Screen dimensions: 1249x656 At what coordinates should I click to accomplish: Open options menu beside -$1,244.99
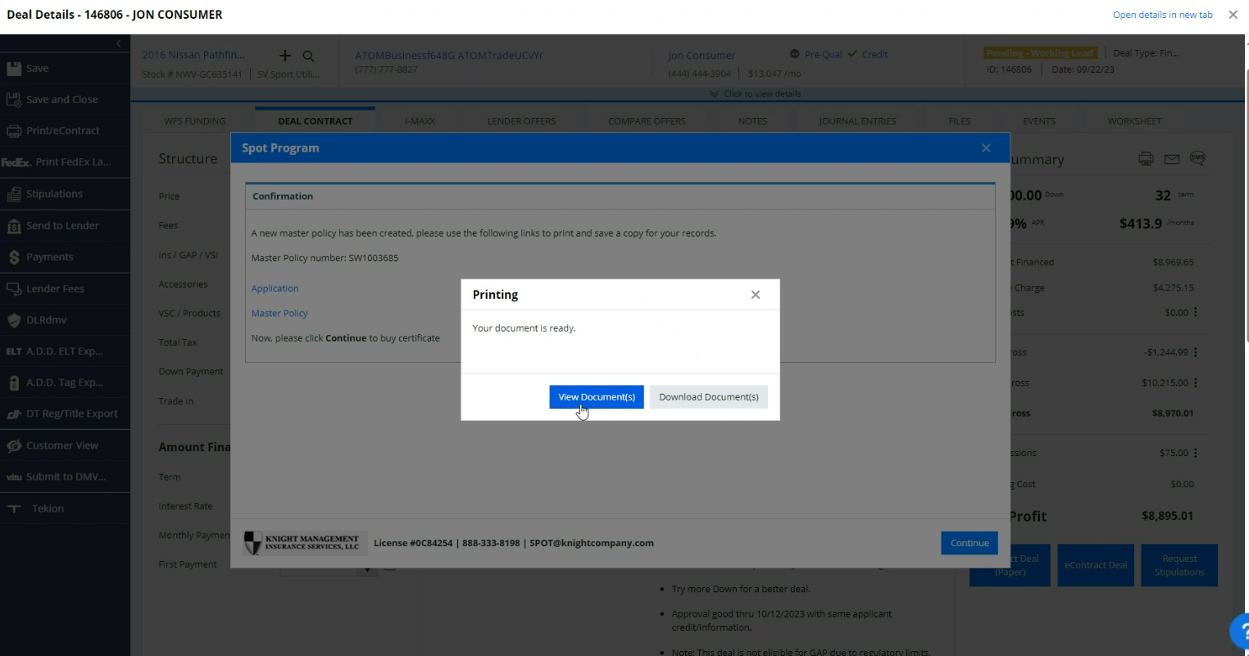(1196, 352)
